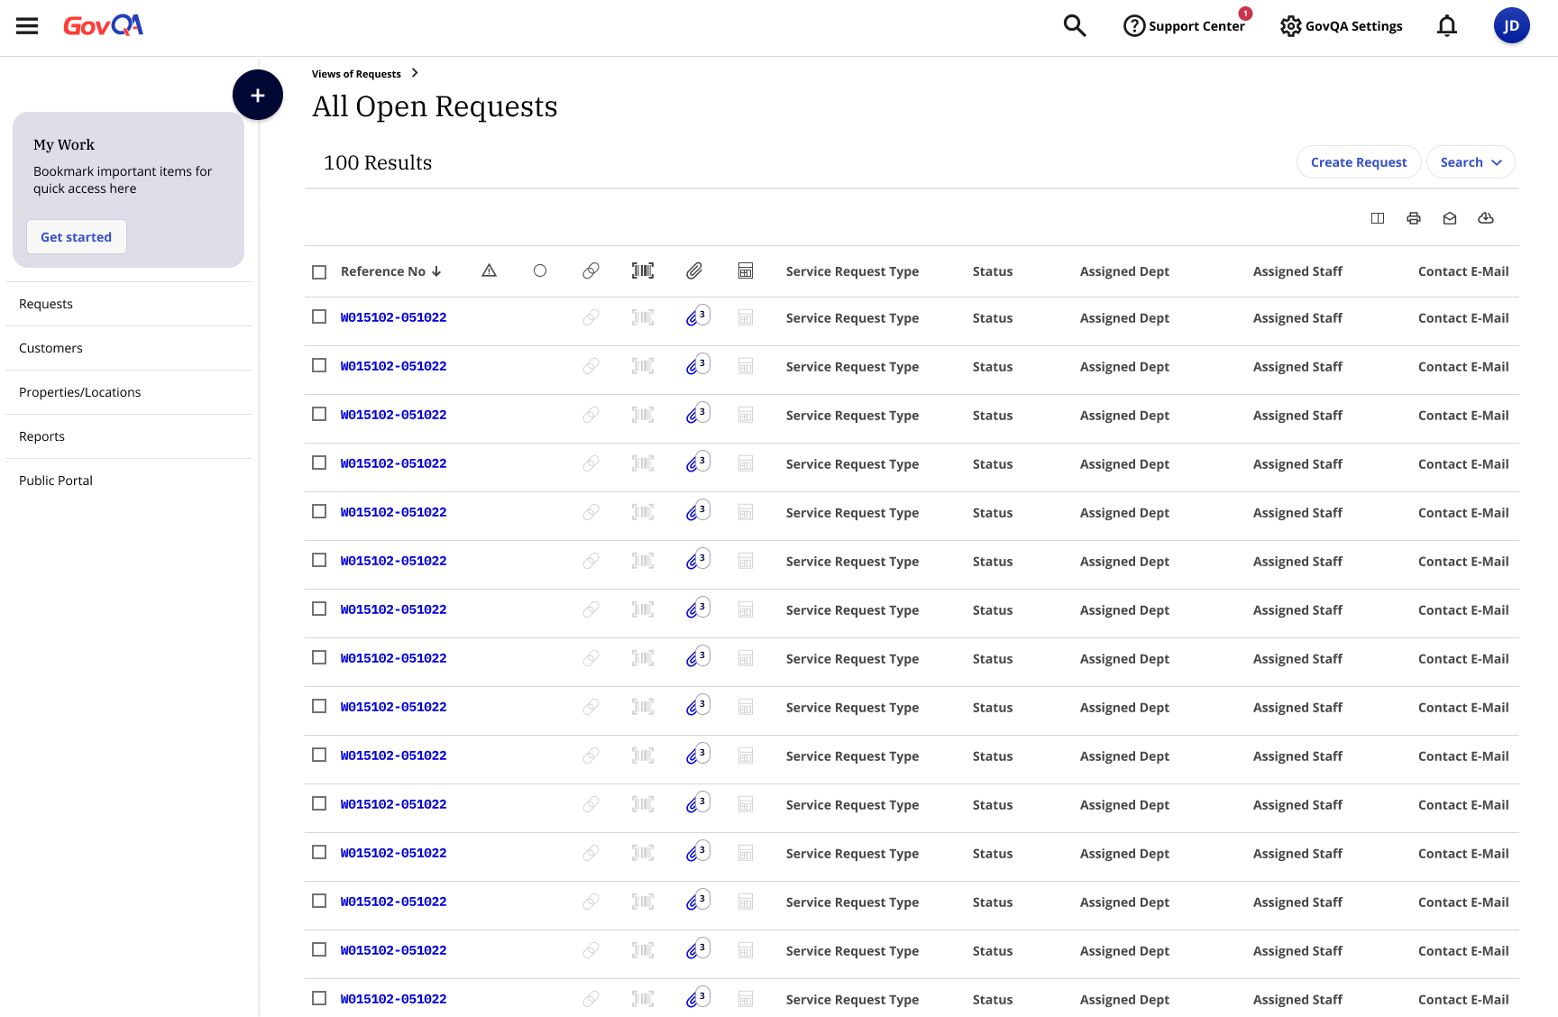1558x1017 pixels.
Task: Click the link chain column header icon
Action: point(591,270)
